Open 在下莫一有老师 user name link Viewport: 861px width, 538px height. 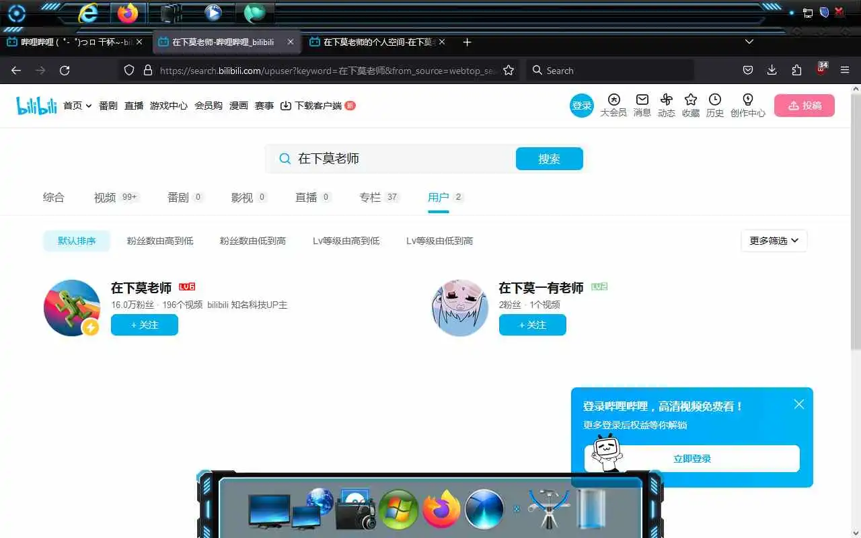click(541, 288)
